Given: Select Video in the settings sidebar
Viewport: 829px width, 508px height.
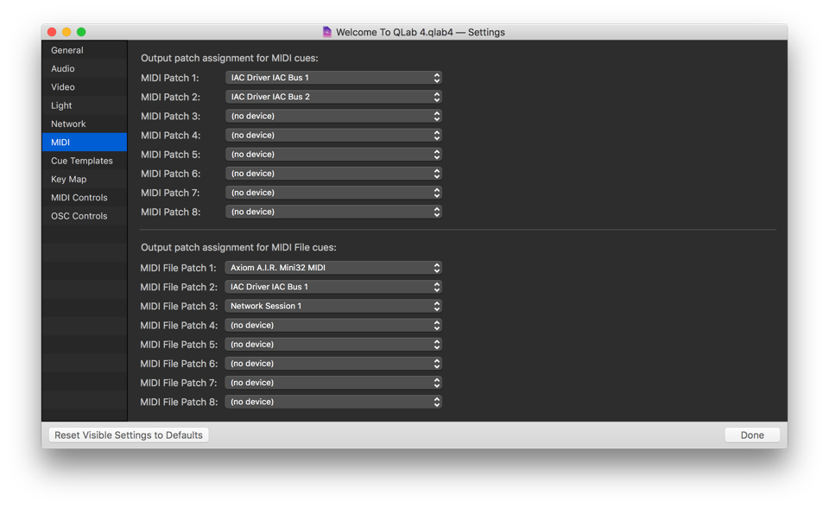Looking at the screenshot, I should pyautogui.click(x=63, y=87).
